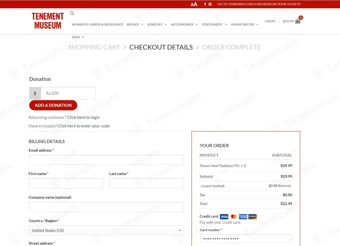This screenshot has height=246, width=340.
Task: Expand the Jewelry menu dropdown
Action: point(157,24)
